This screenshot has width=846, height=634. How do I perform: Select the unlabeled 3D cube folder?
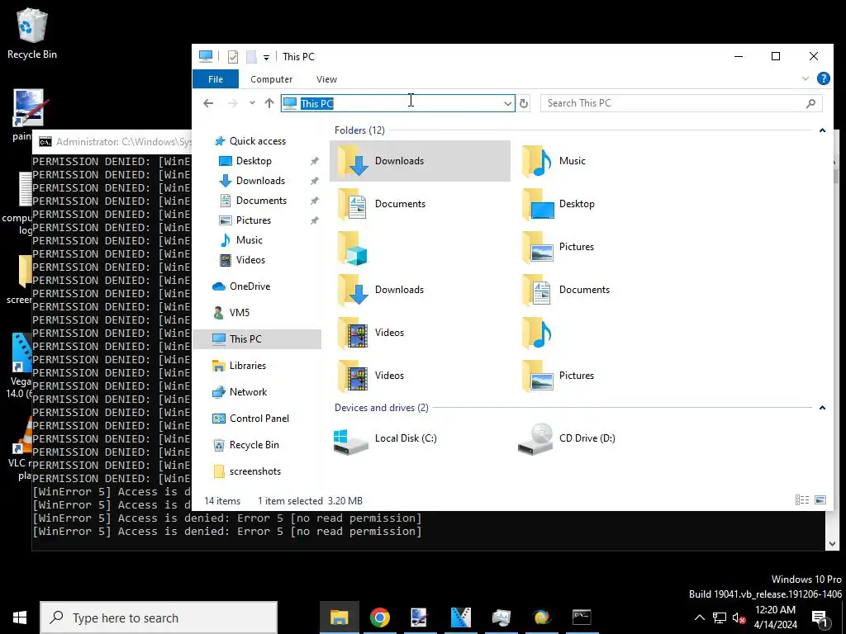[x=353, y=247]
